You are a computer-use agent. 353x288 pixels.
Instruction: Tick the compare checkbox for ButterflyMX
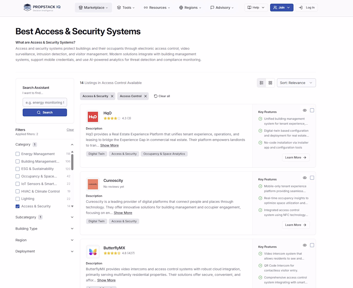tap(312, 245)
